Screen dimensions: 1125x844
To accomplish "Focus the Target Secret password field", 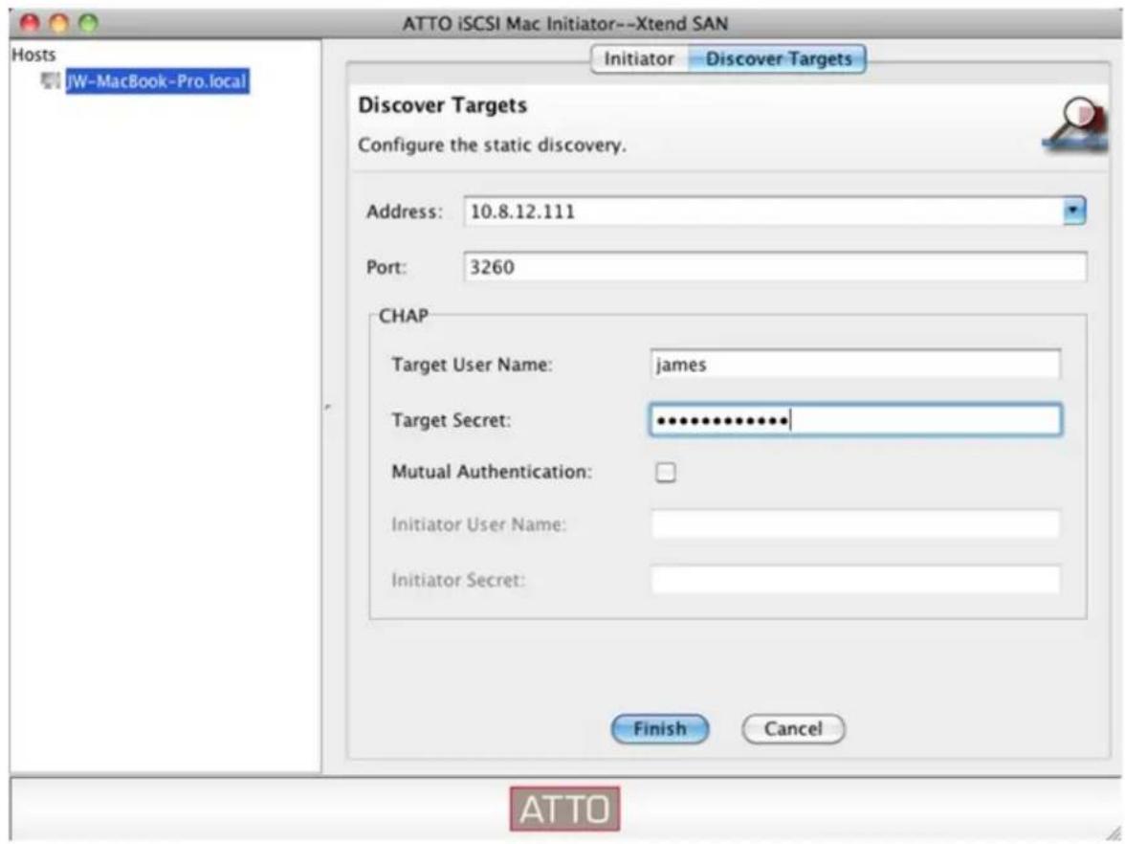I will point(855,420).
